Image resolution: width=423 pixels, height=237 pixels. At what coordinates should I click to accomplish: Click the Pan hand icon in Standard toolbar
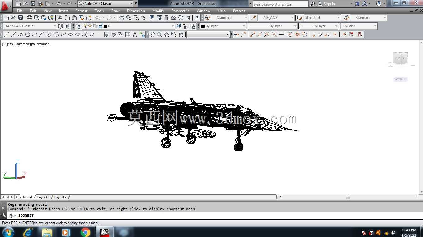pyautogui.click(x=122, y=18)
